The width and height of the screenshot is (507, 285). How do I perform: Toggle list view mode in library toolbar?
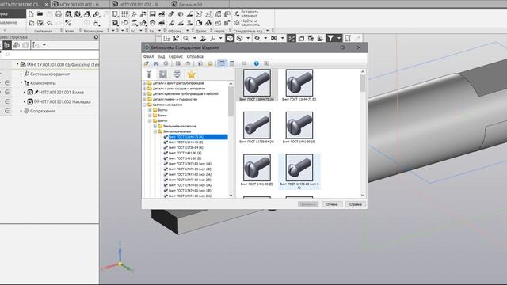(232, 63)
